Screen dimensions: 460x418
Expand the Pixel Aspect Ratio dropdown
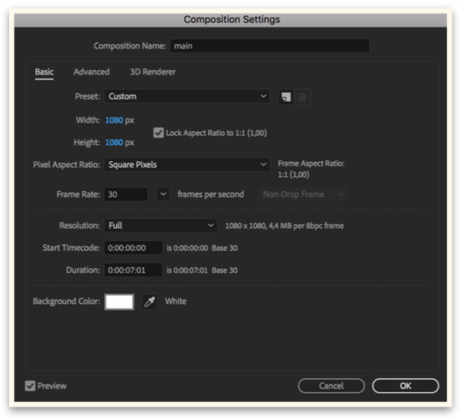tap(187, 164)
